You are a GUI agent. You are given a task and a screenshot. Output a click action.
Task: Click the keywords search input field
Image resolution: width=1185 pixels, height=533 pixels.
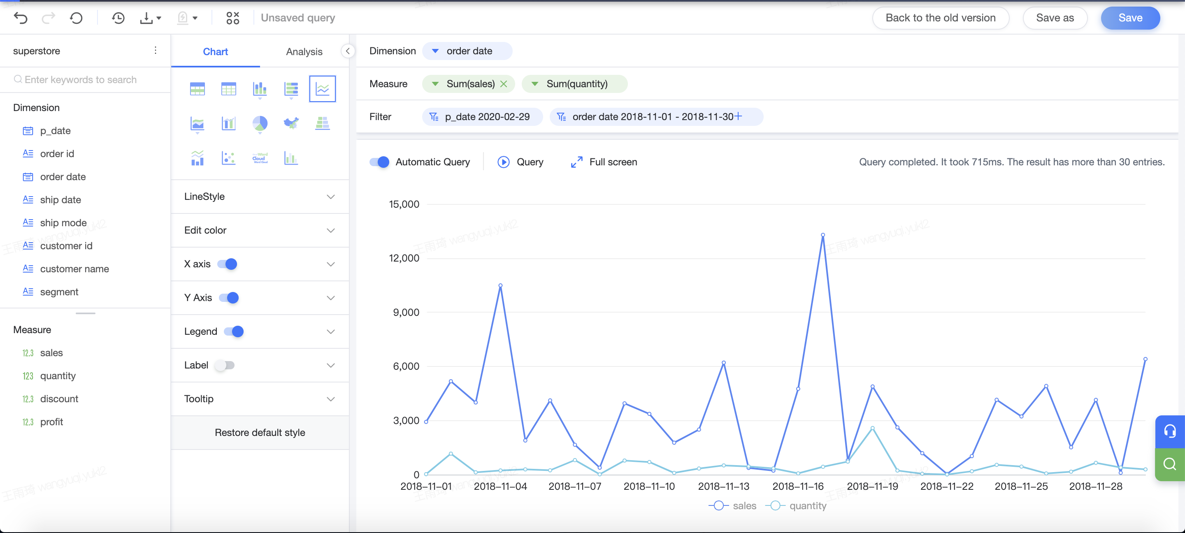(85, 79)
